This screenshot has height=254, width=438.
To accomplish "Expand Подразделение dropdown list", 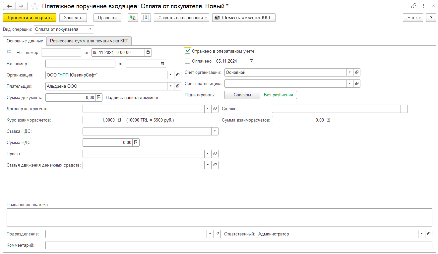I will click(210, 234).
